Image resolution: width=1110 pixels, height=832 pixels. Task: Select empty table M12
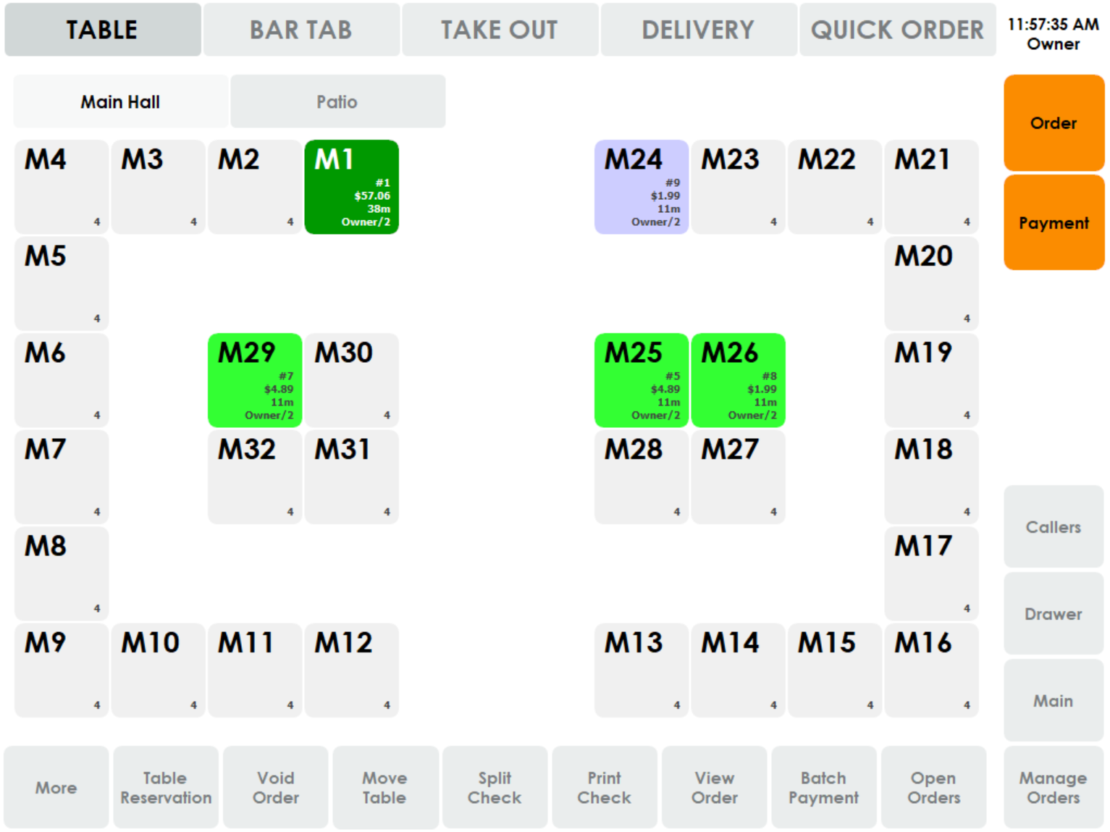tap(352, 671)
